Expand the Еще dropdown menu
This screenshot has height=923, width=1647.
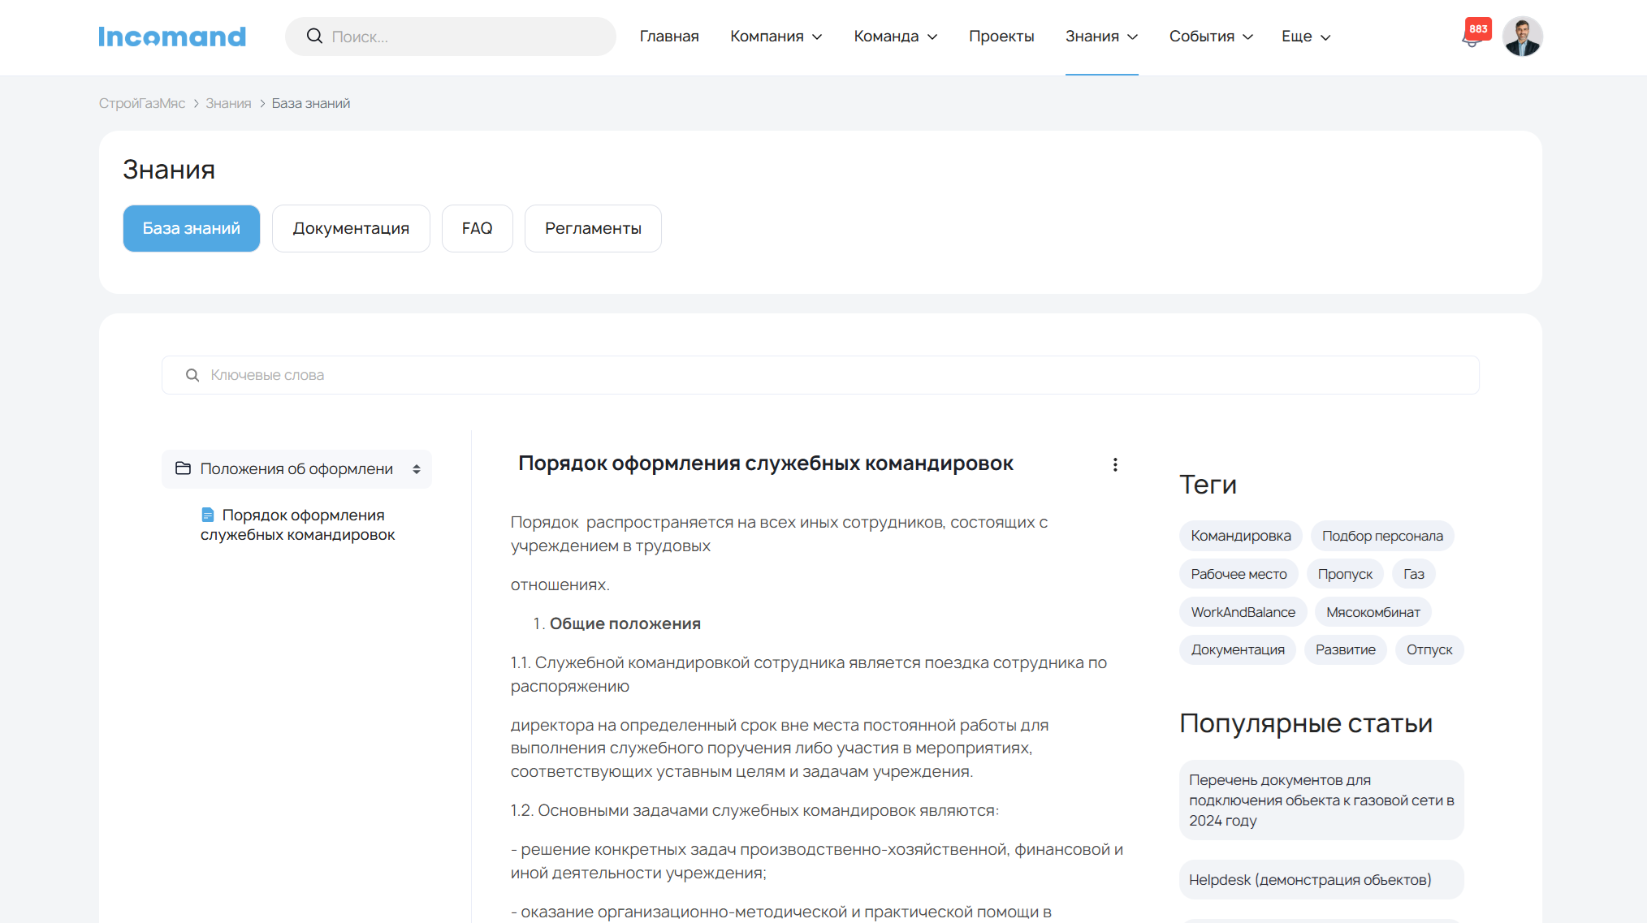click(1306, 37)
